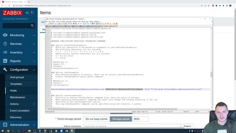236x133 pixels.
Task: Click the browser Reload icon
Action: point(9,6)
